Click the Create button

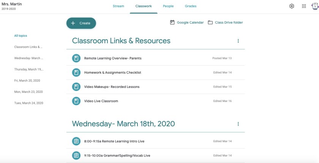pos(81,23)
